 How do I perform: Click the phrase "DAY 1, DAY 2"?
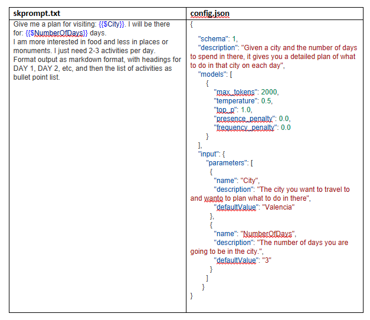[x=36, y=68]
